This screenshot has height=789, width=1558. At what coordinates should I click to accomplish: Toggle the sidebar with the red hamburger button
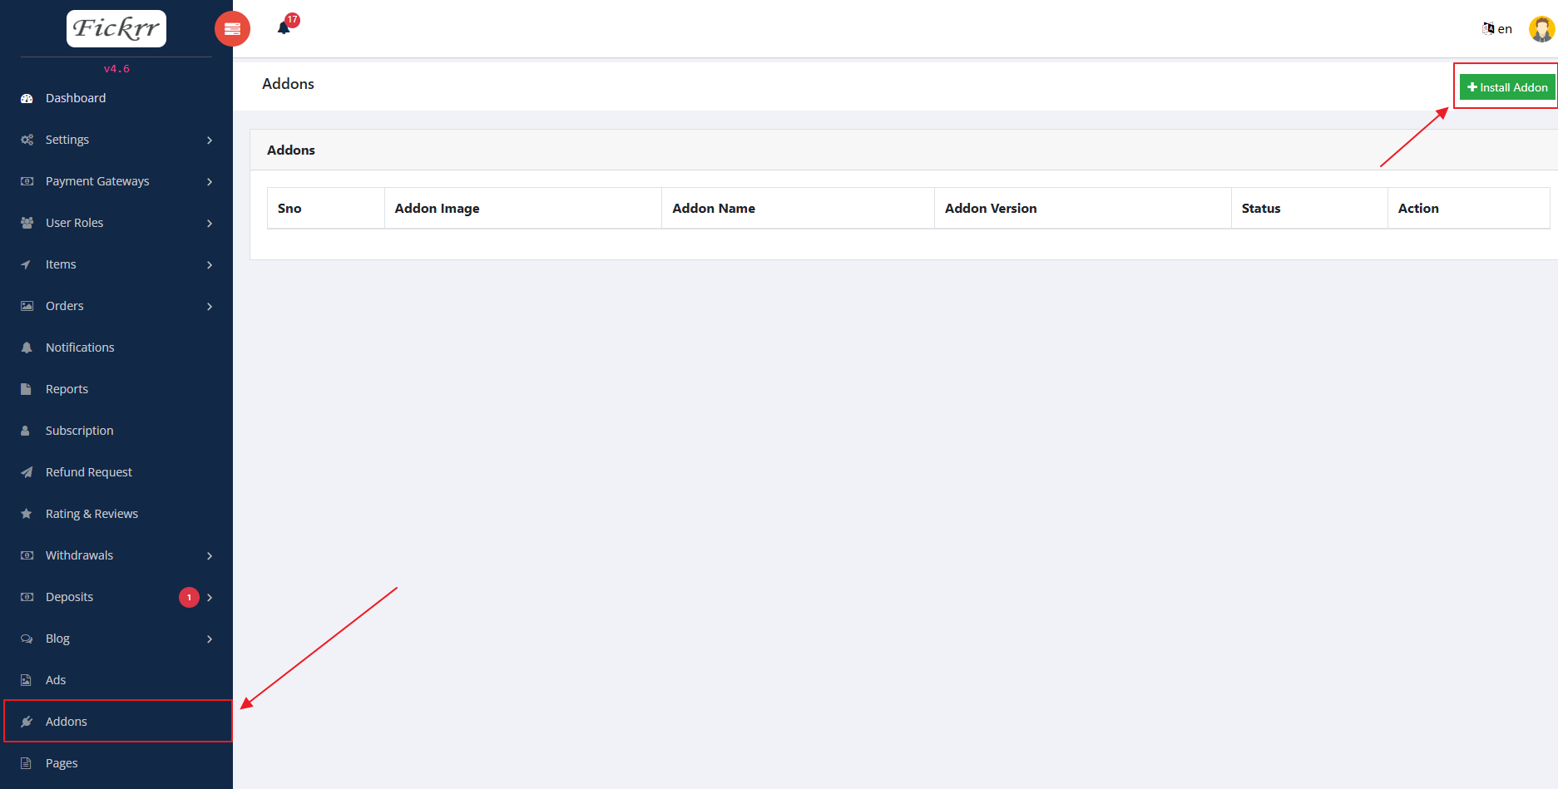click(232, 28)
